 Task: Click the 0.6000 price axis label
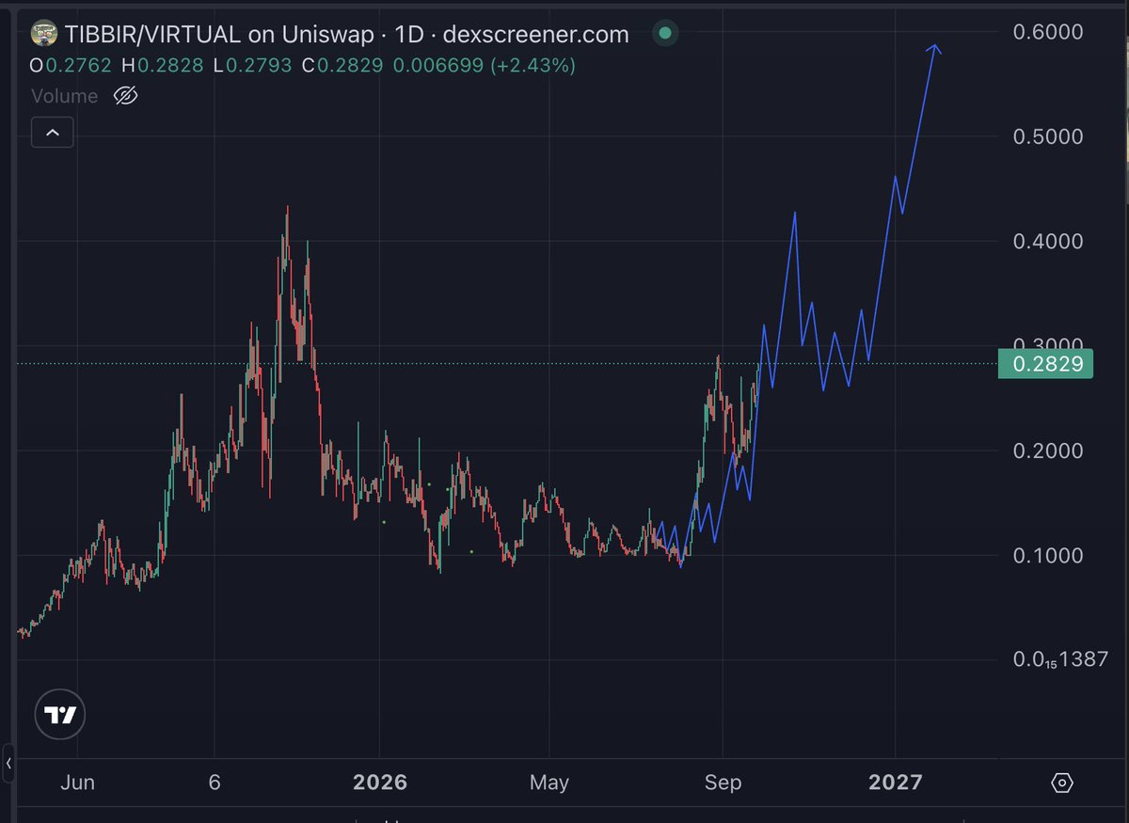click(1049, 33)
